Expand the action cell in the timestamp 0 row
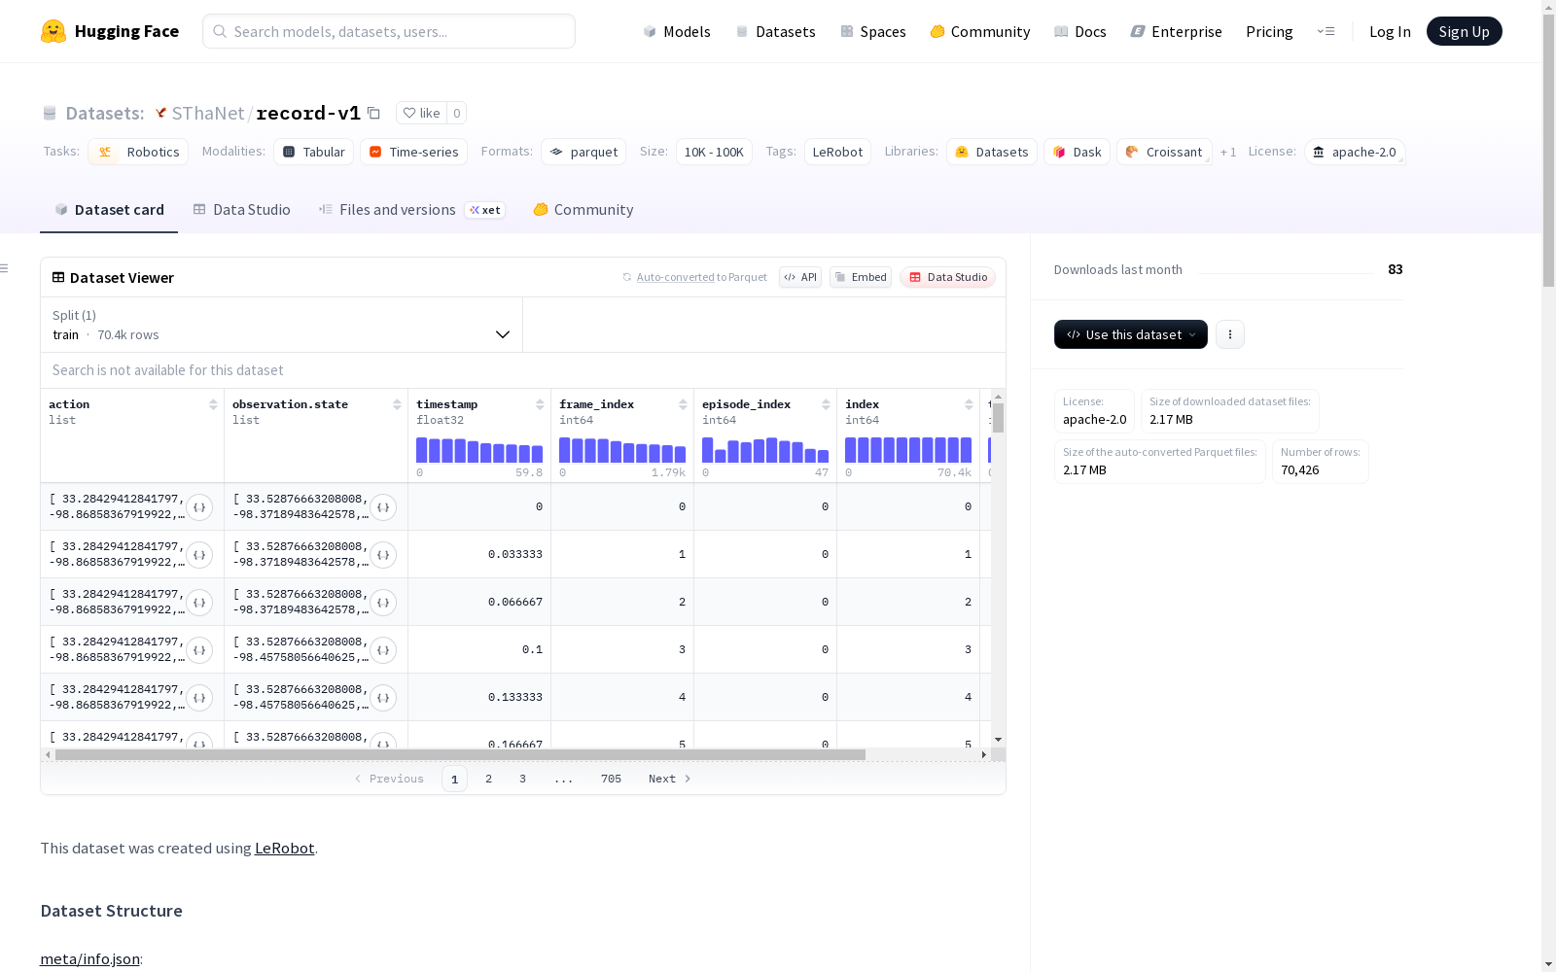1556x972 pixels. pyautogui.click(x=199, y=506)
